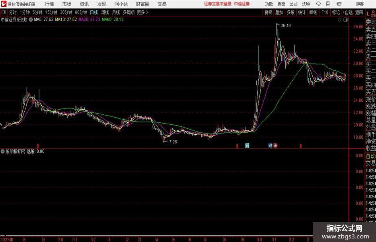Viewport: 376px width, 242px height.
Task: Select the 日线 daily period tab
Action: coord(94,12)
